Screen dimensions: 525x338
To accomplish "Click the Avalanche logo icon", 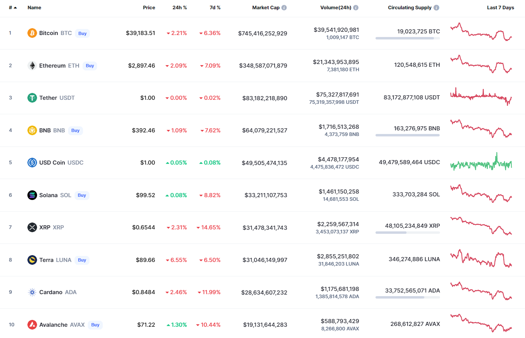I will tap(32, 325).
